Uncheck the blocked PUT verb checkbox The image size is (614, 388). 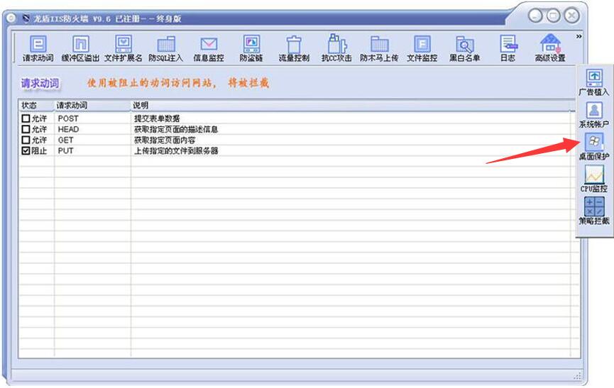(x=26, y=150)
